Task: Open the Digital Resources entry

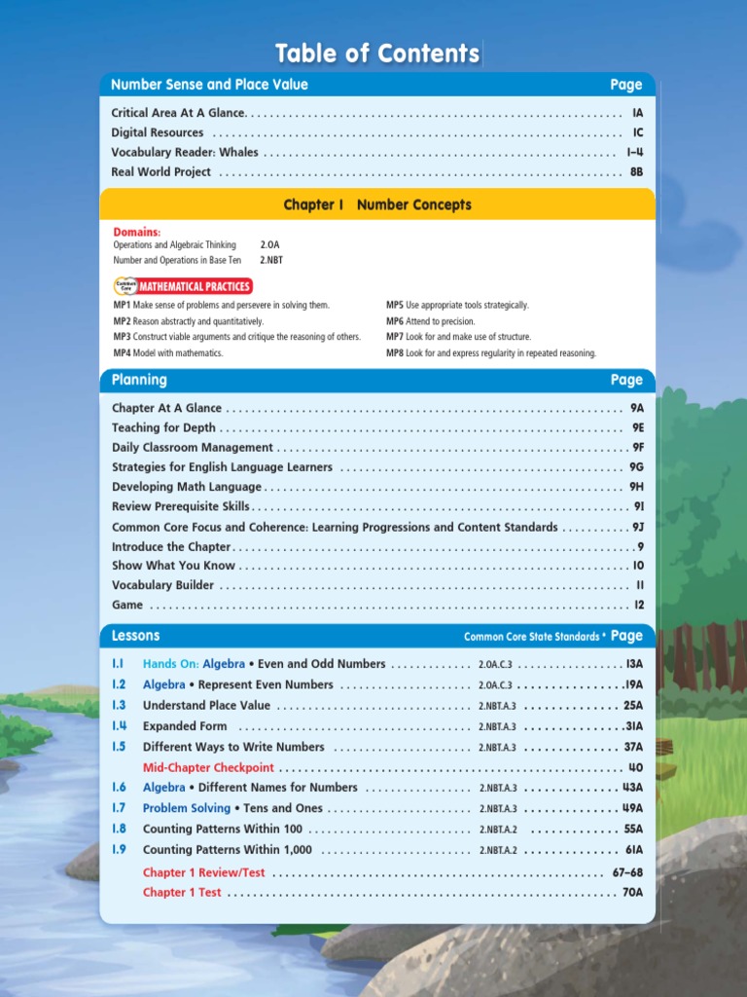Action: [377, 132]
